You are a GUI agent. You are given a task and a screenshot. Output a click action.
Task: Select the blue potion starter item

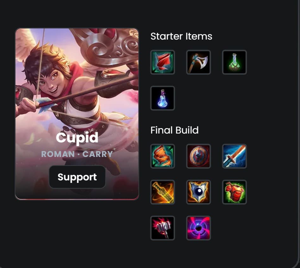(162, 98)
